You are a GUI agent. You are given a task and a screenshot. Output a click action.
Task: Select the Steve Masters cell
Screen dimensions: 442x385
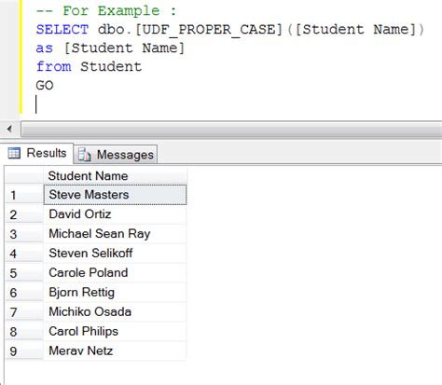[115, 195]
